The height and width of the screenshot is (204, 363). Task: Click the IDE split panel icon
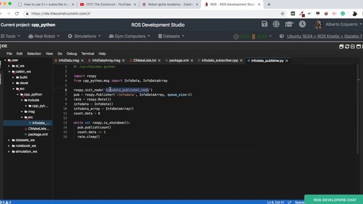coord(353,46)
